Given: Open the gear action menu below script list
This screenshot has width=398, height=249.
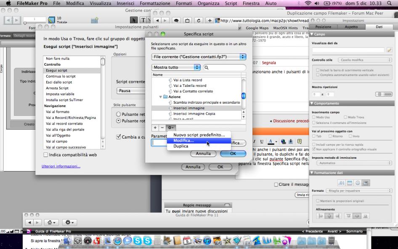Looking at the screenshot, I should [x=172, y=127].
